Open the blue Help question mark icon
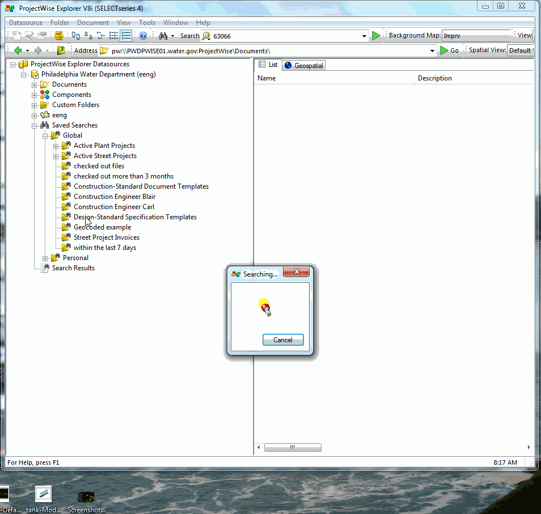 (x=143, y=36)
